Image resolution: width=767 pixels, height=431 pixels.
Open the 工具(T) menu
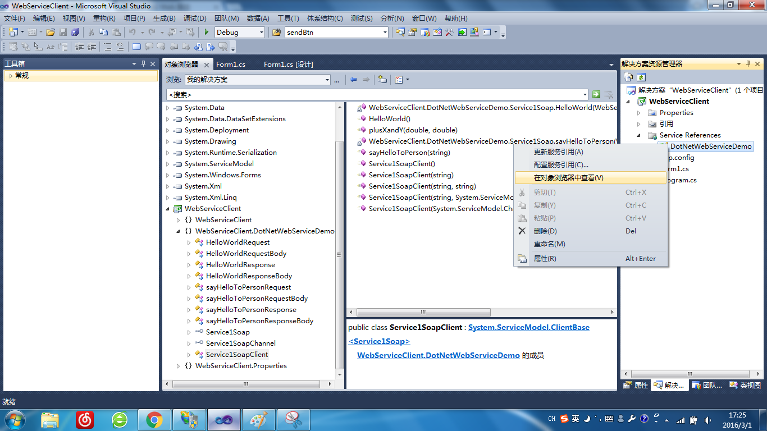tap(288, 19)
